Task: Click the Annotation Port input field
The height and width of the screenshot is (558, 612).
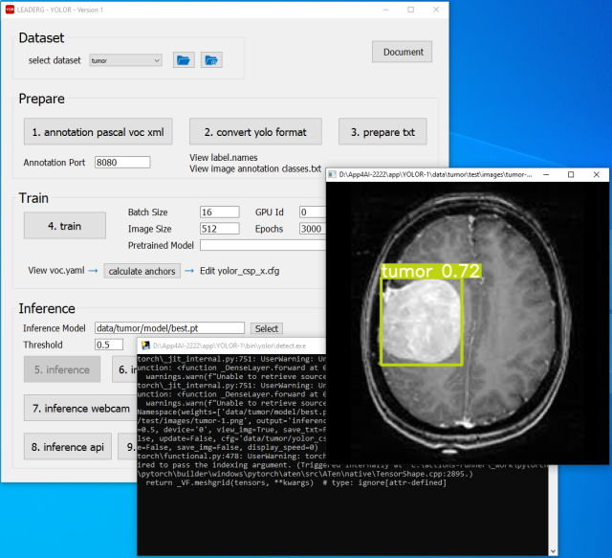Action: (x=122, y=163)
